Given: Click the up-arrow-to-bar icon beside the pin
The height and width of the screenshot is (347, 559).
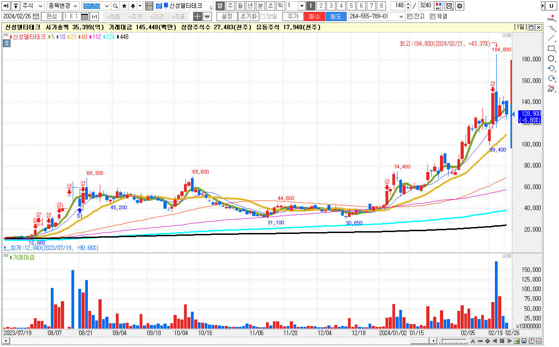Looking at the screenshot, I should tap(16, 6).
